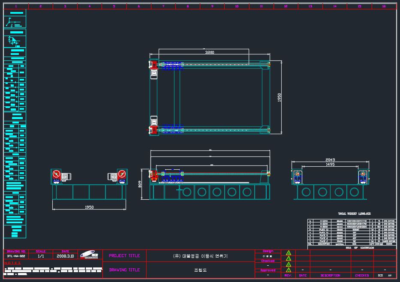Click the PROJECT TITLE label
Screen dimensions: 400x282
coord(124,255)
